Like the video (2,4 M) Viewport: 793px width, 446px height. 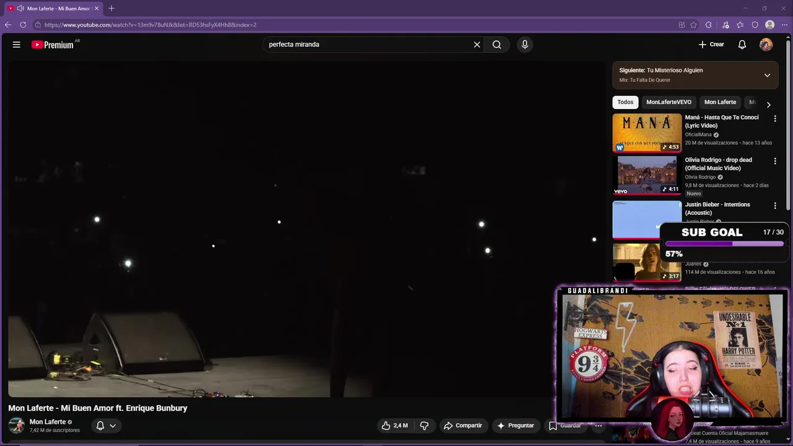[x=395, y=426]
